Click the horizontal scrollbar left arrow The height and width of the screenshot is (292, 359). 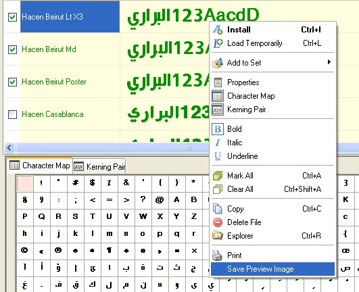click(x=9, y=147)
